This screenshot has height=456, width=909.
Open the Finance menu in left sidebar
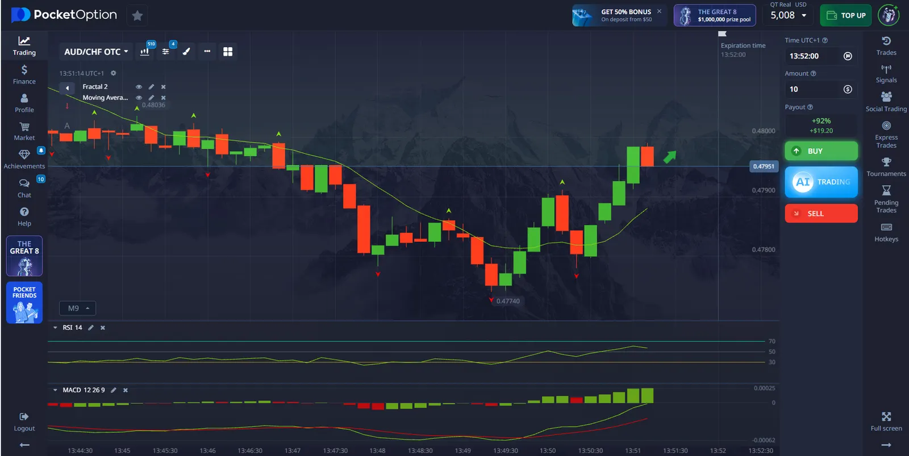[24, 74]
